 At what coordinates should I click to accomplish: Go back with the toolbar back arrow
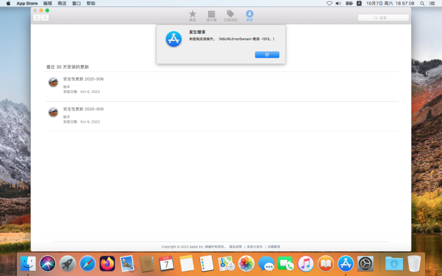(37, 18)
